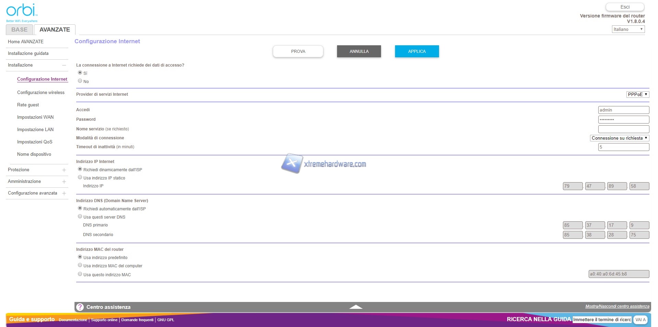
Task: Open Configurazione wireless menu item
Action: (41, 93)
